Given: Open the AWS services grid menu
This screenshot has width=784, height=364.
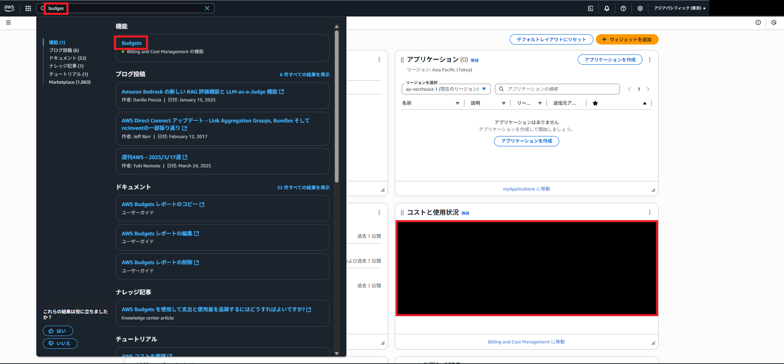Looking at the screenshot, I should tap(28, 8).
